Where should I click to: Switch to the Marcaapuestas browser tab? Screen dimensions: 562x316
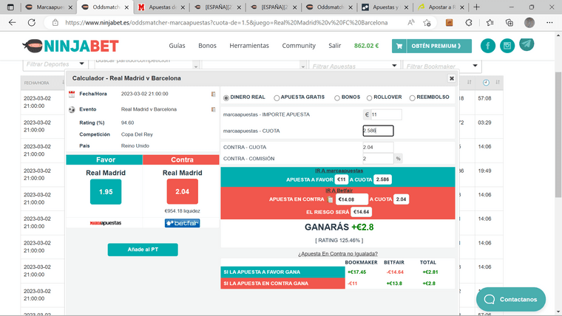coord(50,7)
